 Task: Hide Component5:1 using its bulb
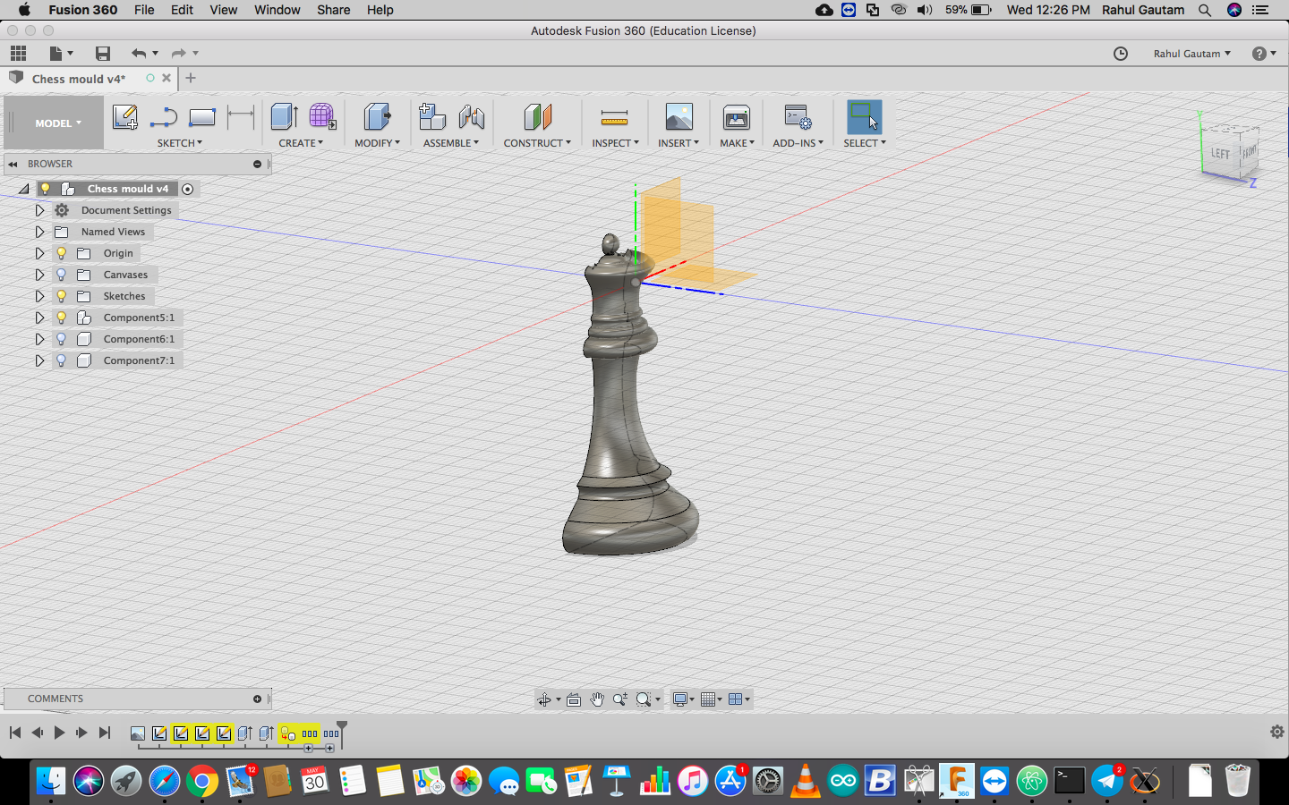(x=61, y=318)
